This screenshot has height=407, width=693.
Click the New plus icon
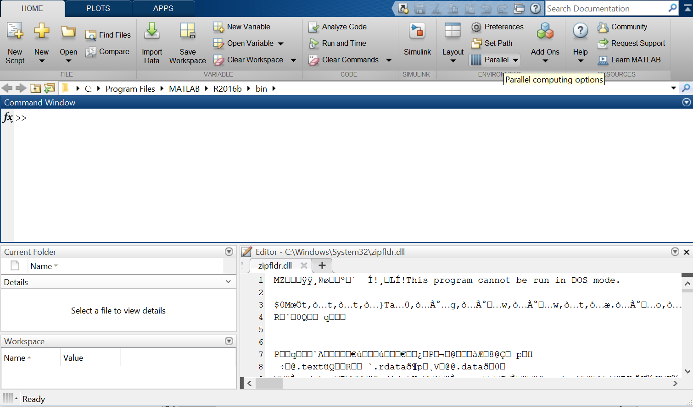tap(41, 31)
